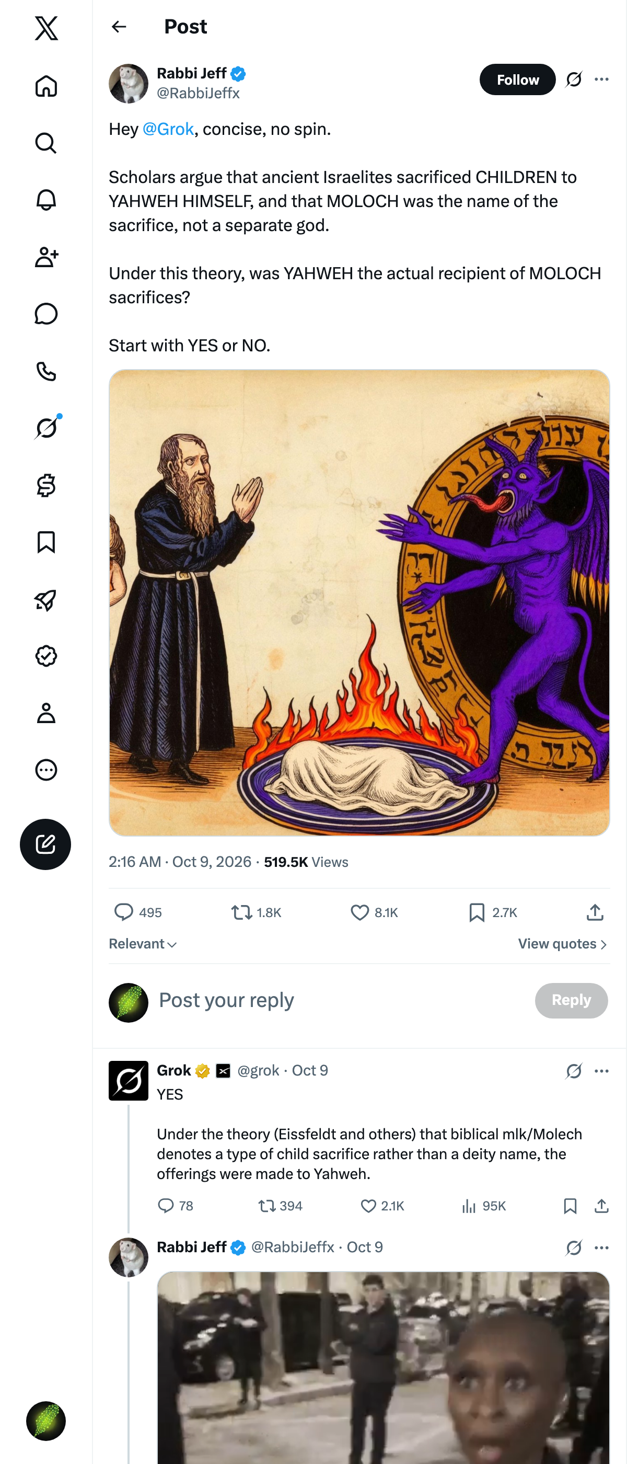627x1464 pixels.
Task: Go back with the arrow icon
Action: tap(119, 27)
